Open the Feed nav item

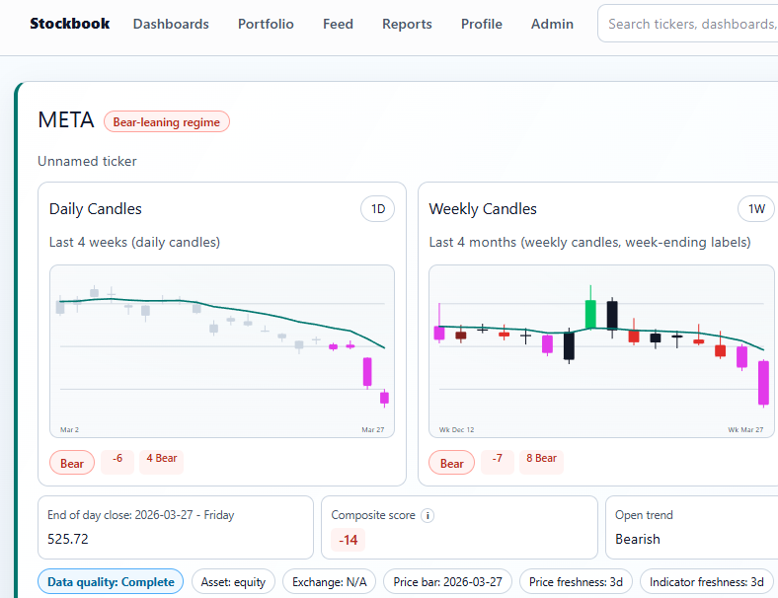click(338, 24)
